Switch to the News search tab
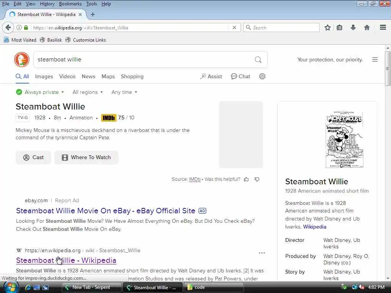The image size is (391, 293). 89,76
